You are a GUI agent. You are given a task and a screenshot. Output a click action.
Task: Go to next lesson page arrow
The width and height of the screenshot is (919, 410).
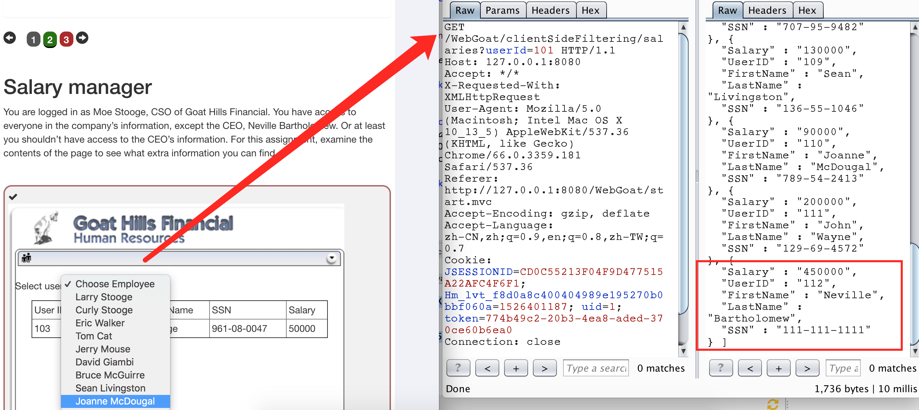coord(82,38)
